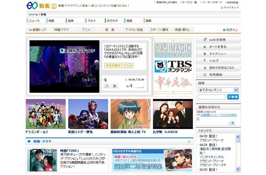
Task: Select the アニメ menu item
Action: pos(86,30)
